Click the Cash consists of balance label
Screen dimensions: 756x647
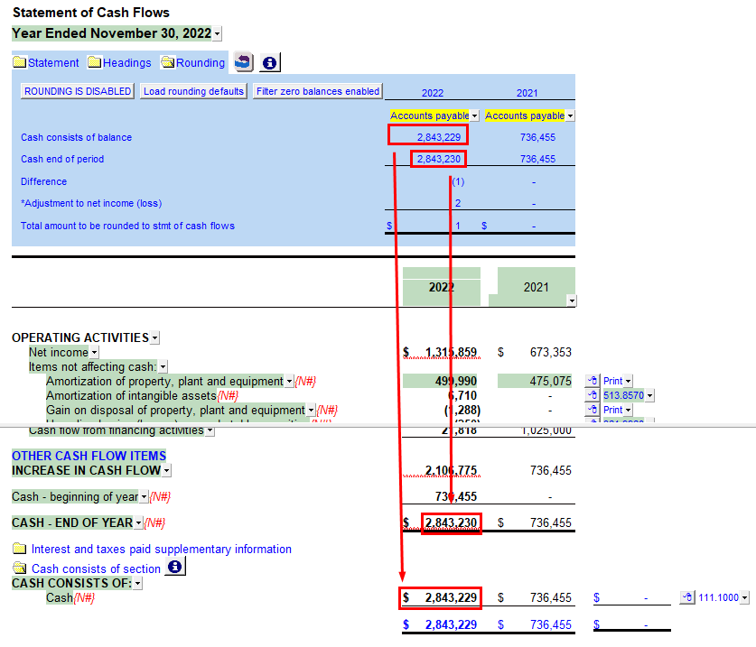pyautogui.click(x=76, y=137)
